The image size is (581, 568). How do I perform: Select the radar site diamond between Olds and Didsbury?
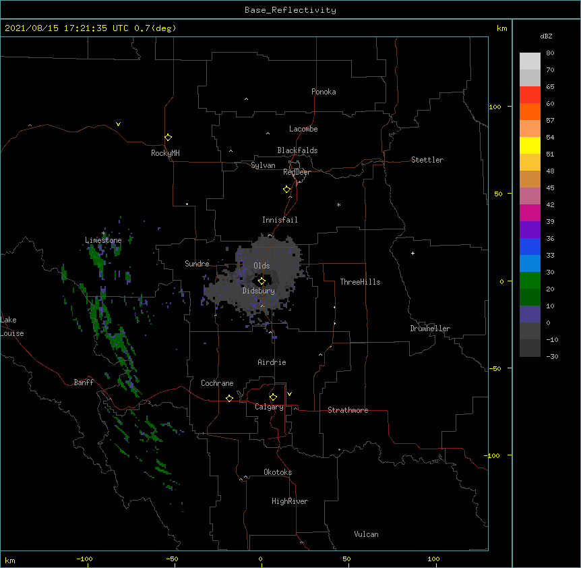pyautogui.click(x=262, y=281)
